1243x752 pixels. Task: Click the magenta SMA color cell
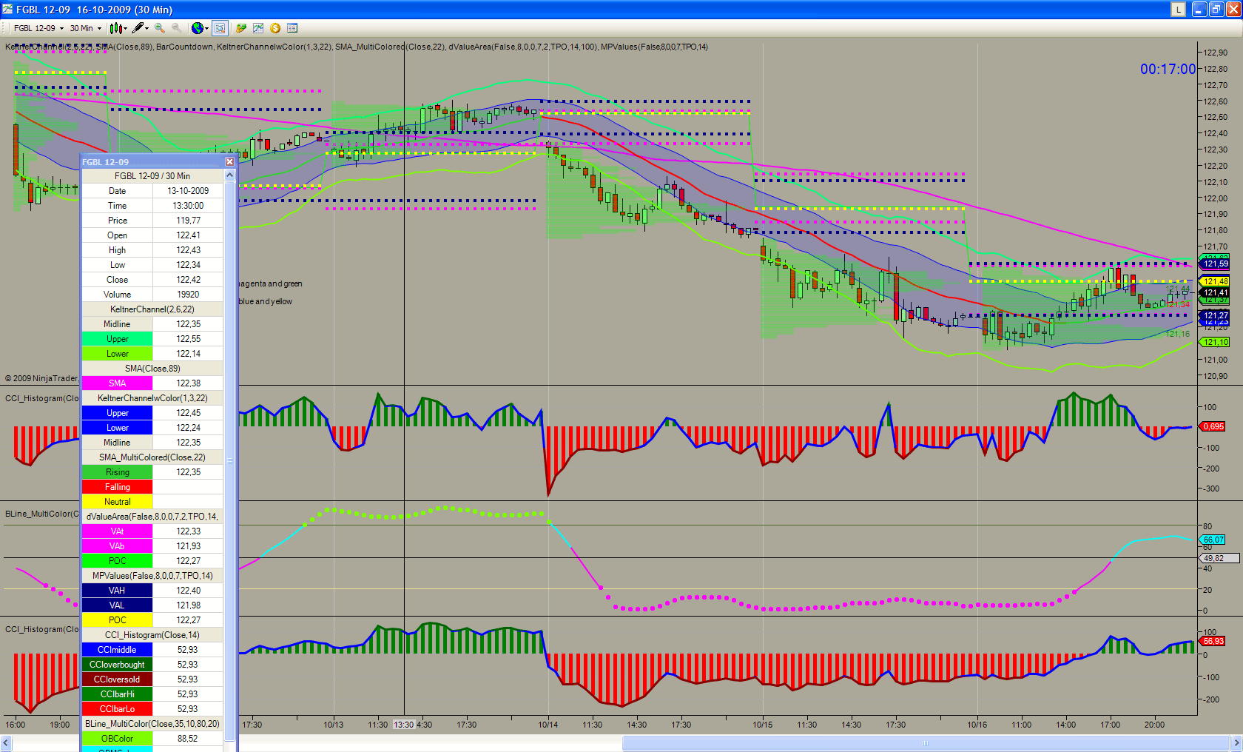(117, 383)
